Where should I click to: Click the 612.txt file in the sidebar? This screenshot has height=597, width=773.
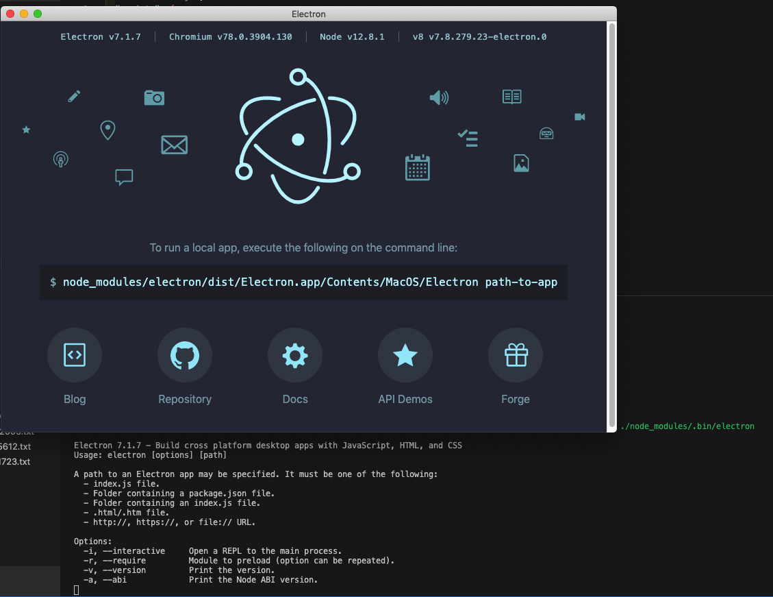coord(15,446)
